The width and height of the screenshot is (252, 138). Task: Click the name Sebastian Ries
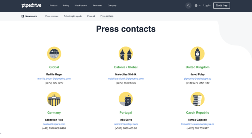54,120
